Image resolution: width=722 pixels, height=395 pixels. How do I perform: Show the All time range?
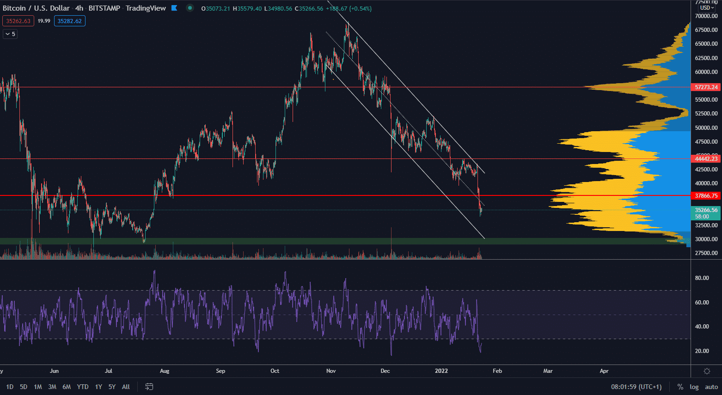[x=126, y=387]
